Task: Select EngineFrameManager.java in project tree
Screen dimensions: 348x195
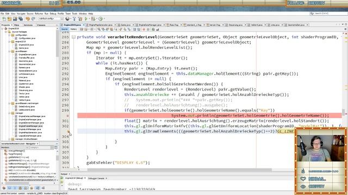Action: (30, 126)
